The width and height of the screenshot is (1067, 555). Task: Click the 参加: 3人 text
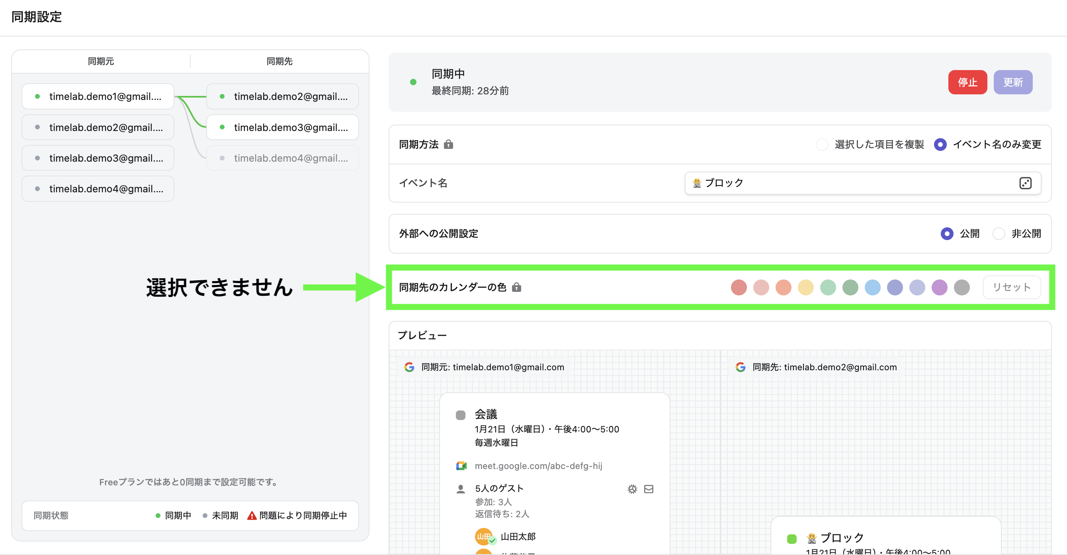[493, 502]
